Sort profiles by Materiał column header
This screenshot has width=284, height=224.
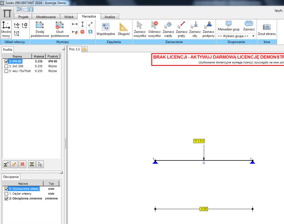tap(38, 57)
